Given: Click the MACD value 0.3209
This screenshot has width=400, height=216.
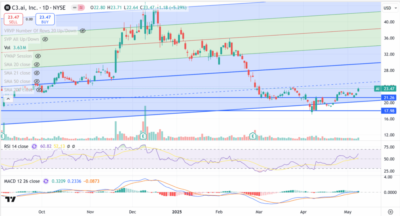Looking at the screenshot, I should [59, 181].
